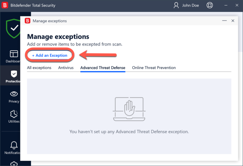This screenshot has width=243, height=166.
Task: Click the green shield status icon
Action: click(x=13, y=29)
